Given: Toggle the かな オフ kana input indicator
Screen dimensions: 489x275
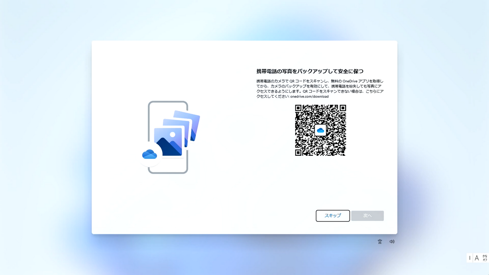Looking at the screenshot, I should 484,258.
